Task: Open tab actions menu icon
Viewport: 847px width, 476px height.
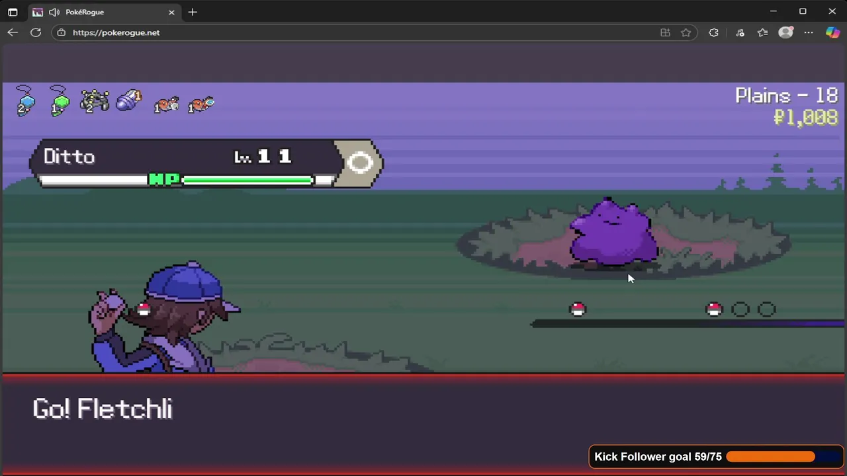Action: [x=13, y=12]
